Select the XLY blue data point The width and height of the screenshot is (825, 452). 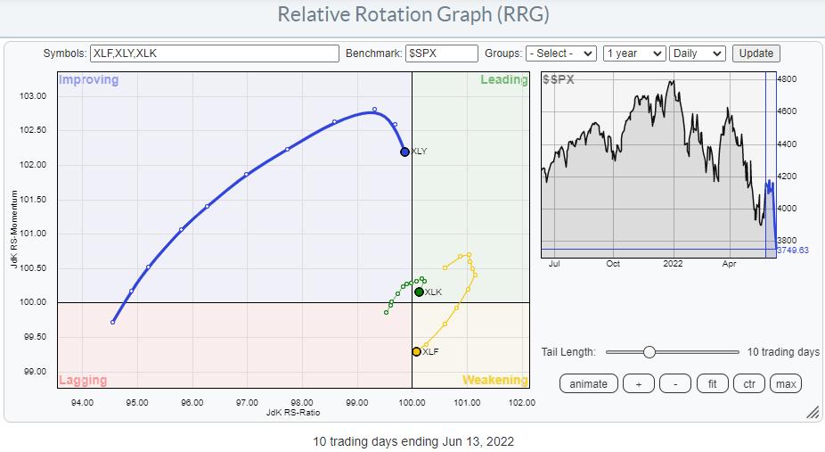point(404,152)
